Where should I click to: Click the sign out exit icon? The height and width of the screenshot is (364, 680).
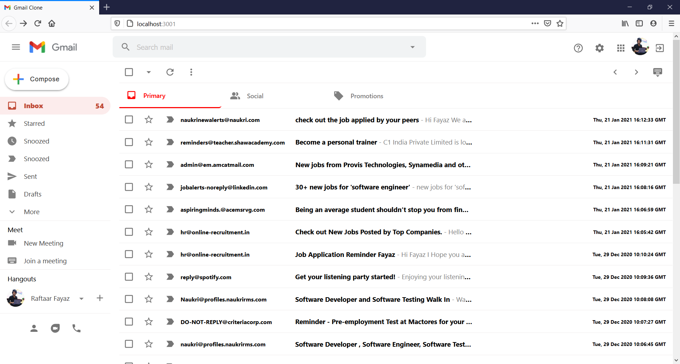point(660,48)
